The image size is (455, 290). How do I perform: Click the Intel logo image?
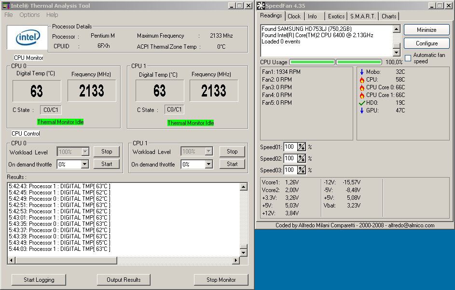click(28, 37)
